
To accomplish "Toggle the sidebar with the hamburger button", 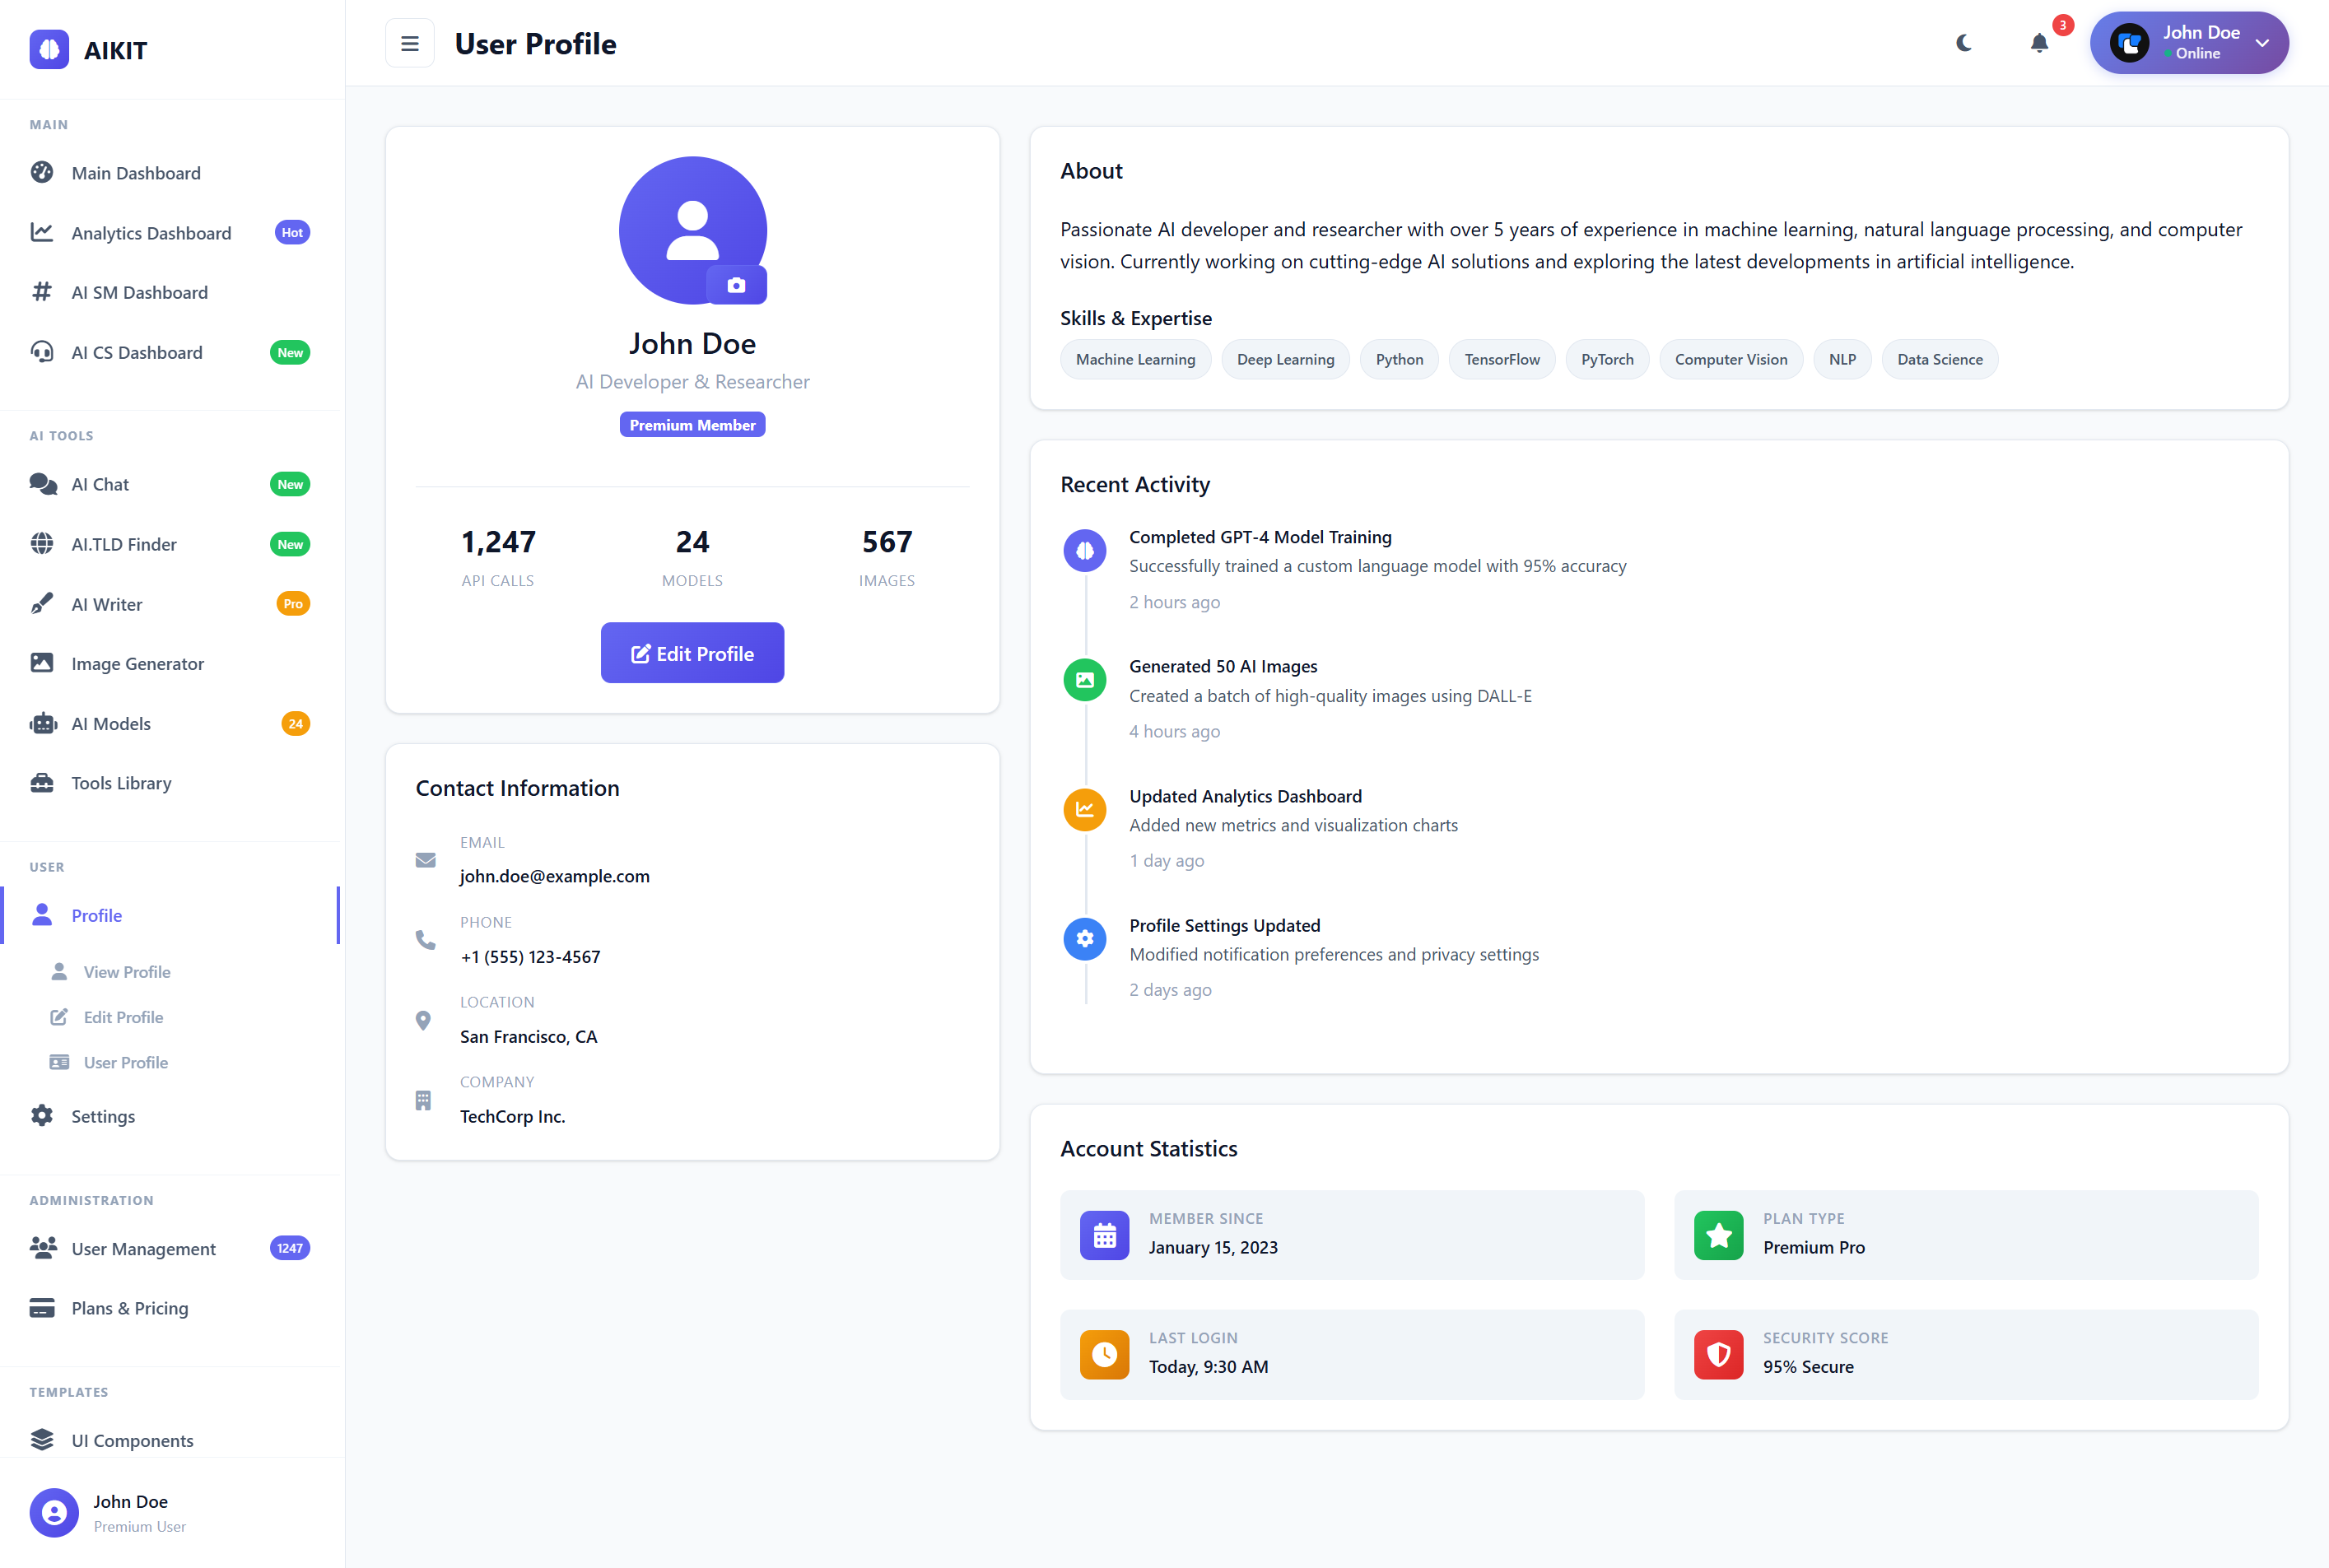I will (x=409, y=43).
